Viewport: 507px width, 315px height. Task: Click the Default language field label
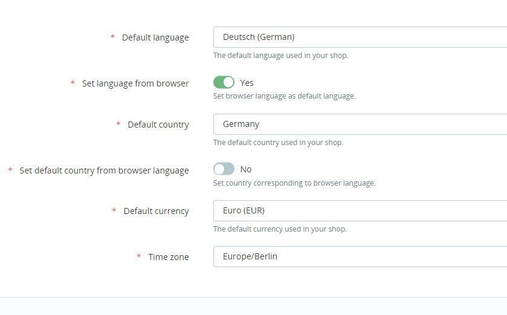click(155, 37)
